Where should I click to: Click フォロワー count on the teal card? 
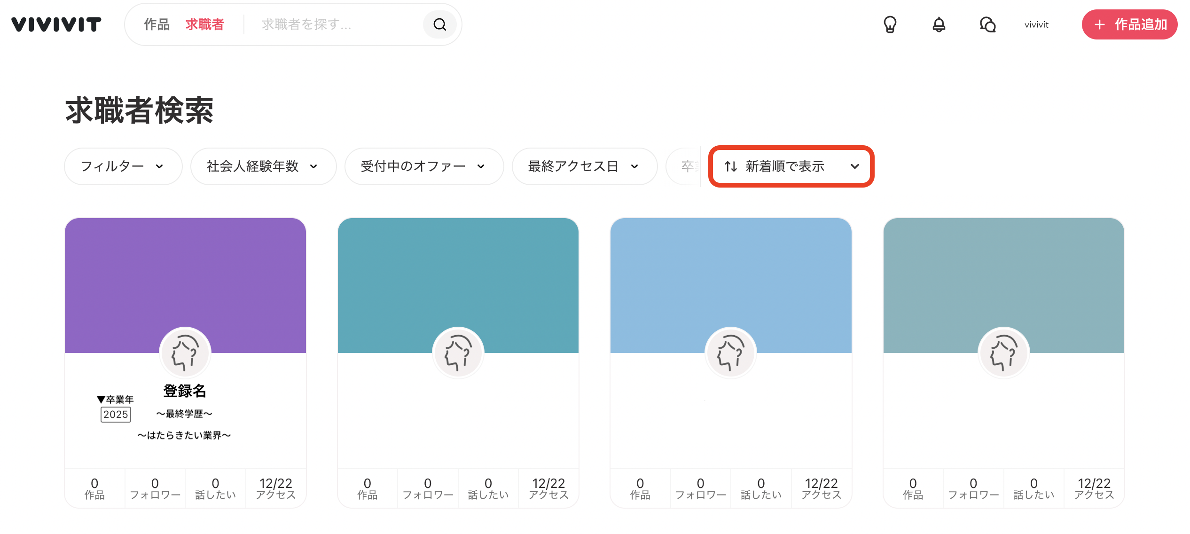pos(428,488)
